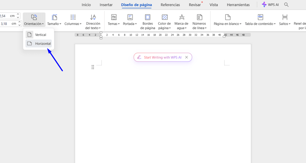The width and height of the screenshot is (306, 163).
Task: Dismiss the Start Writing with WPS AI prompt
Action: coord(187,58)
